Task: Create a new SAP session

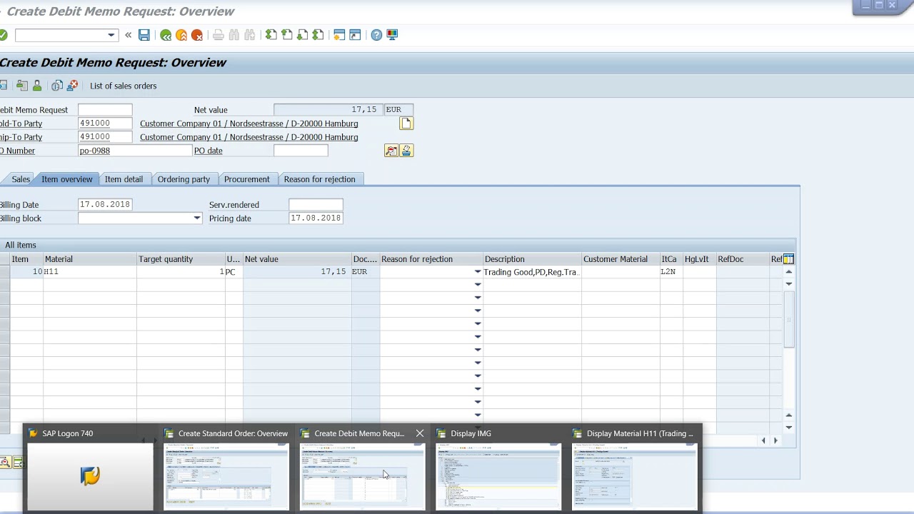Action: tap(339, 35)
